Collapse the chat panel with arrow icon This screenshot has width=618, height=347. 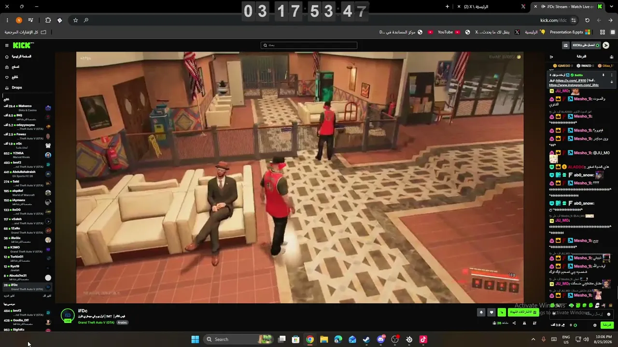pos(551,57)
